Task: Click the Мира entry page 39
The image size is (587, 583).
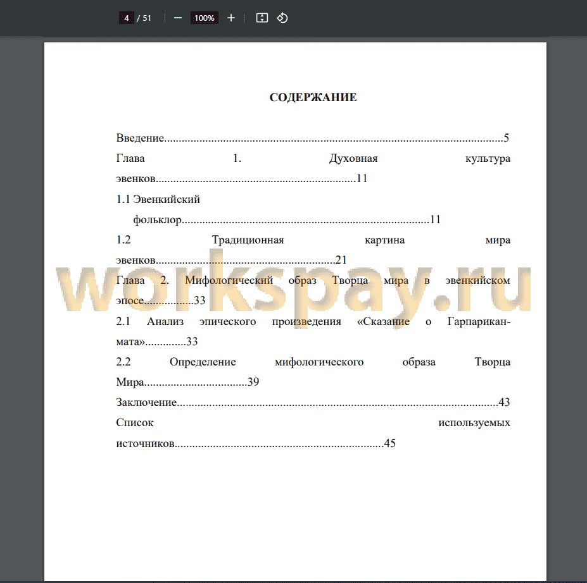Action: 187,382
